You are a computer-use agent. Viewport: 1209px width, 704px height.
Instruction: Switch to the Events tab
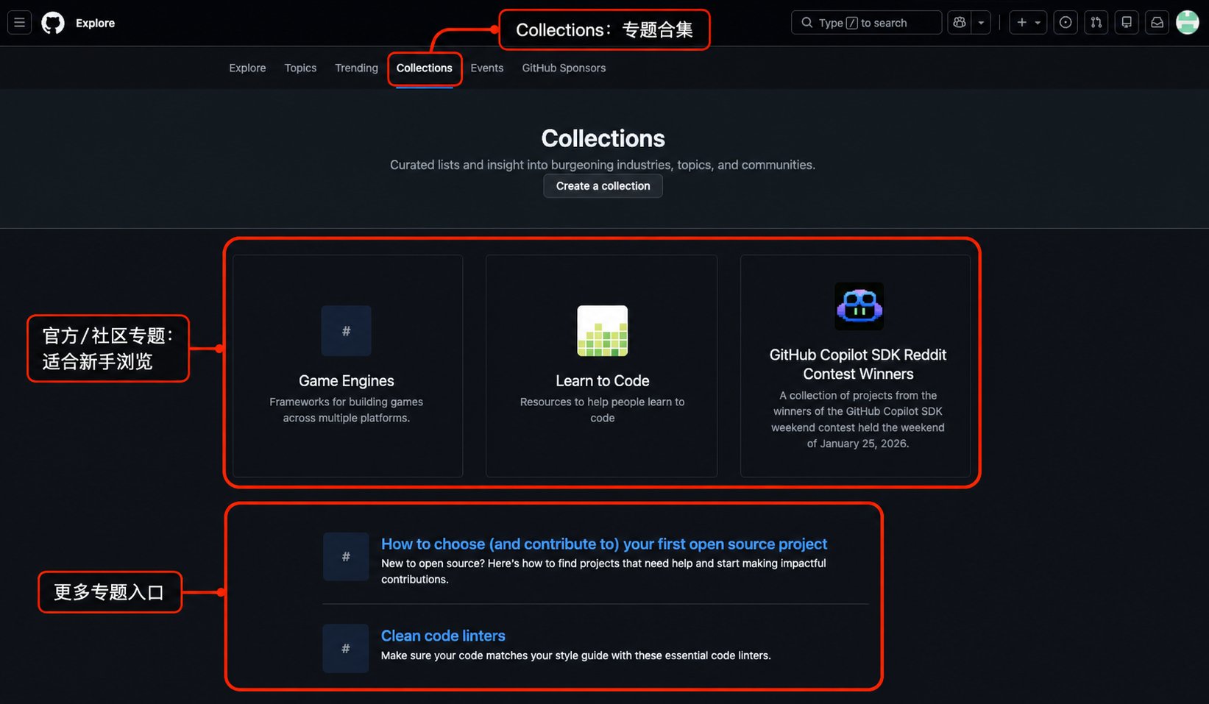487,68
